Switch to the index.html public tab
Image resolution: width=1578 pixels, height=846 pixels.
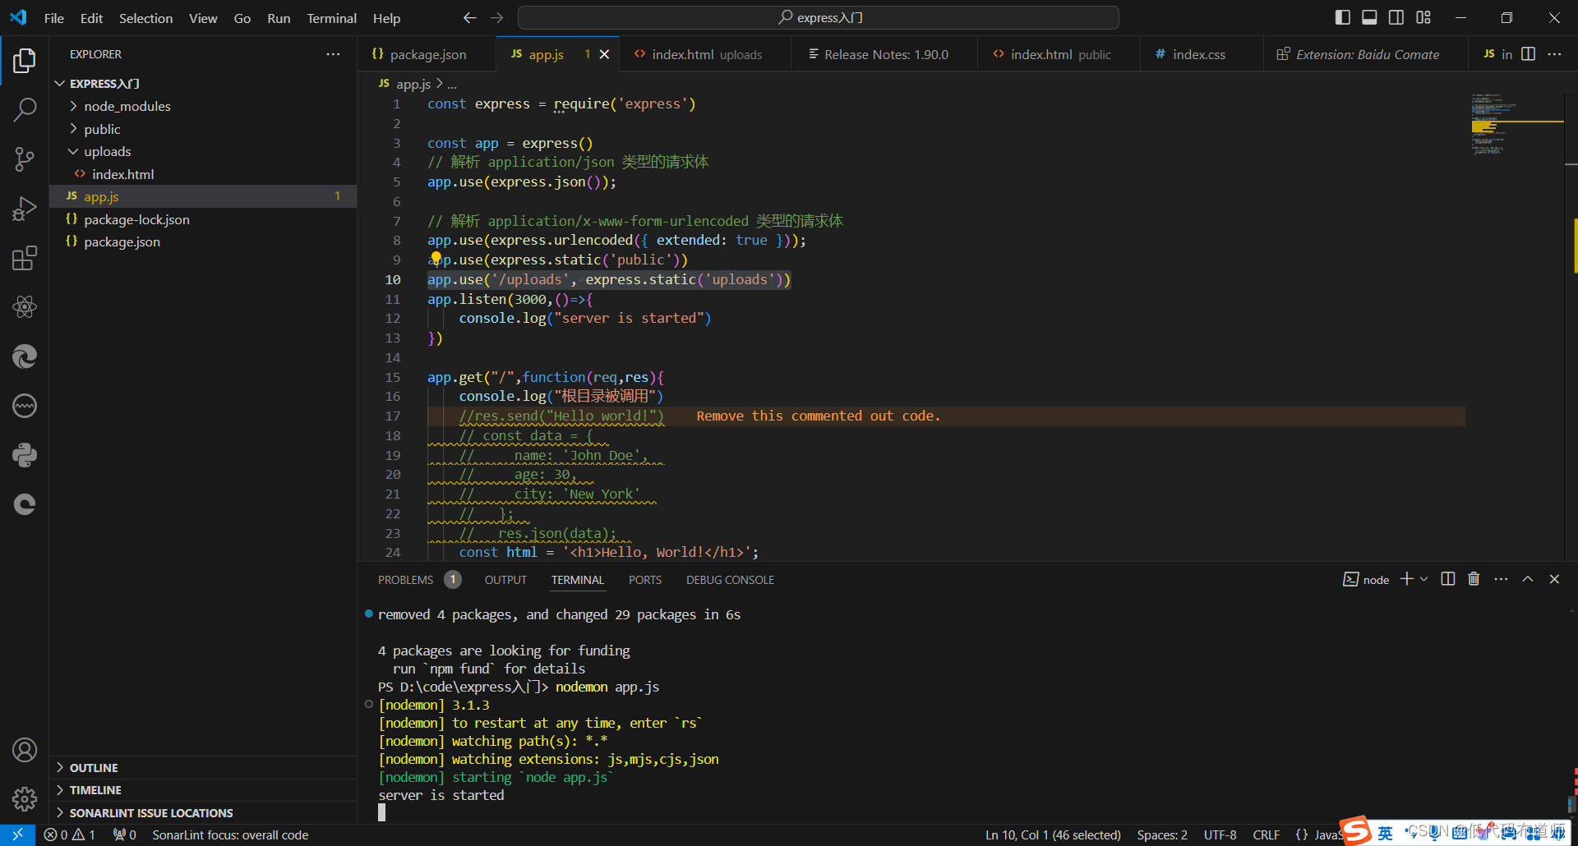click(1059, 54)
